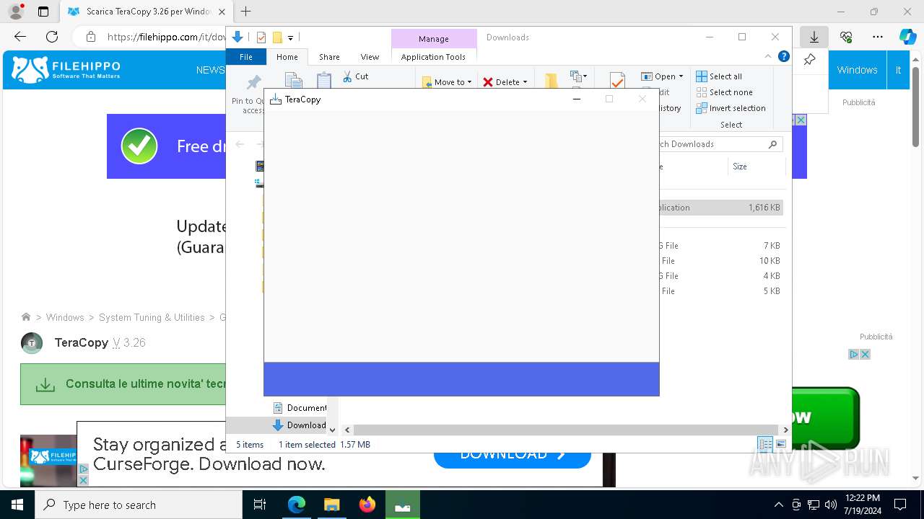
Task: Expand the Delete dropdown in Explorer
Action: (525, 82)
